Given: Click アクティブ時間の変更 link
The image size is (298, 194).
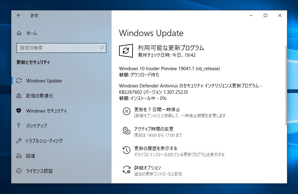Looking at the screenshot, I should tap(154, 129).
